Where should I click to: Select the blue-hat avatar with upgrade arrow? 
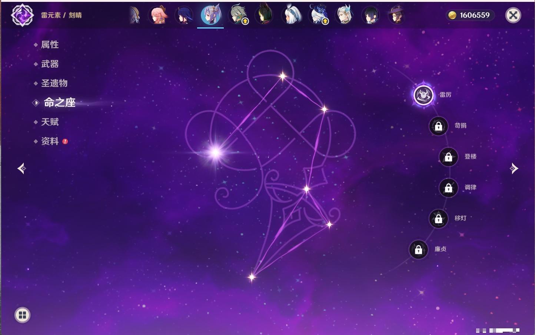318,15
